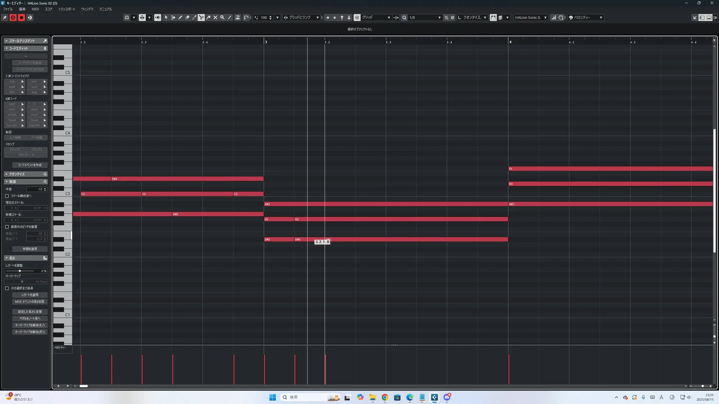Select the Mute X tool
This screenshot has height=404, width=719.
(215, 17)
